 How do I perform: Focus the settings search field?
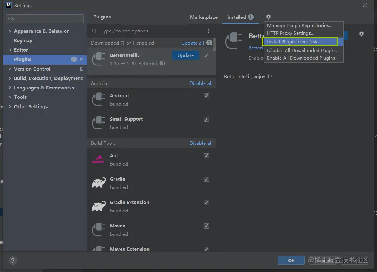(45, 19)
